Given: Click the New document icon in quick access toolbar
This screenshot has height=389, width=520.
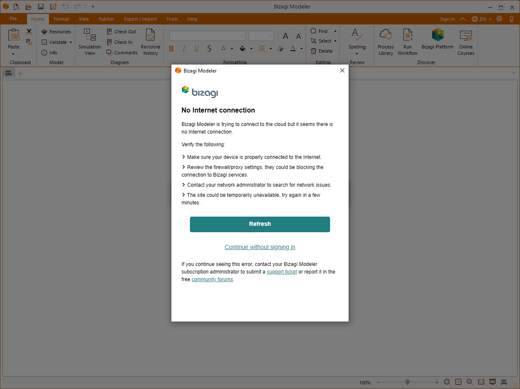Looking at the screenshot, I should point(16,7).
